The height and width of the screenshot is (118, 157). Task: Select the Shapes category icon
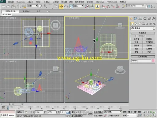136,24
